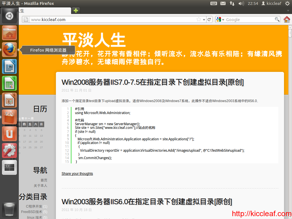
Task: Open the C程序开发 category link
Action: (34, 206)
